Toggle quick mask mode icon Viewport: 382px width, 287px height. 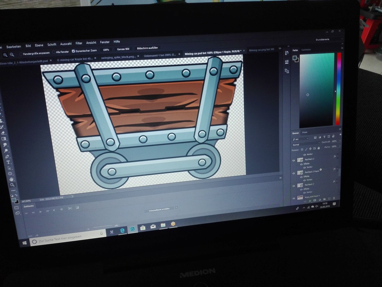tap(17, 208)
